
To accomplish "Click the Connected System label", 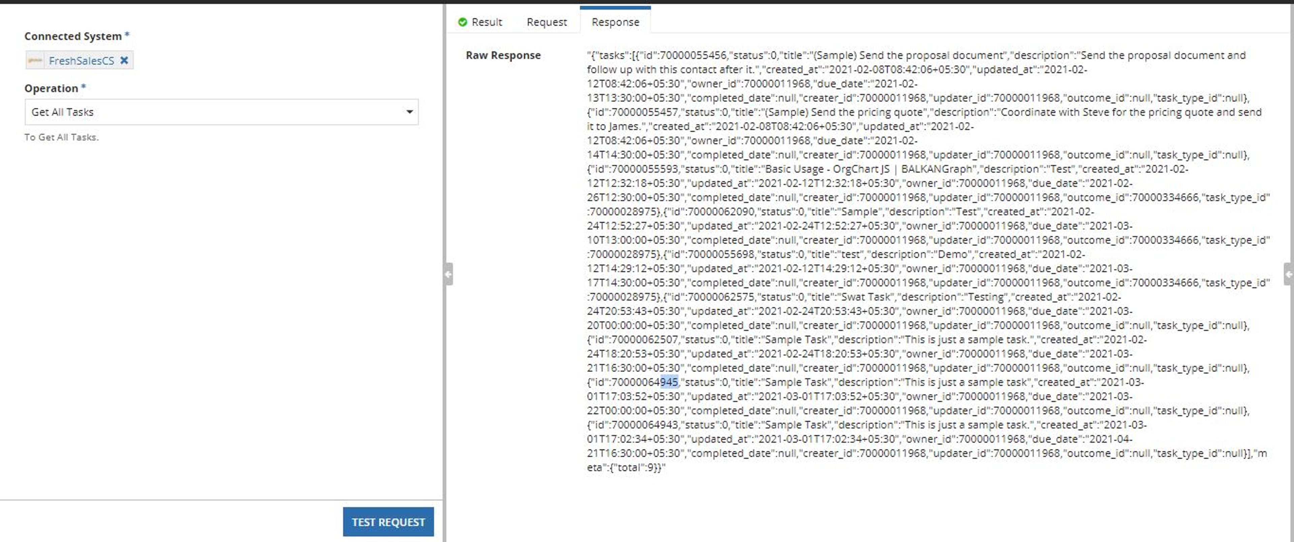I will click(x=73, y=36).
